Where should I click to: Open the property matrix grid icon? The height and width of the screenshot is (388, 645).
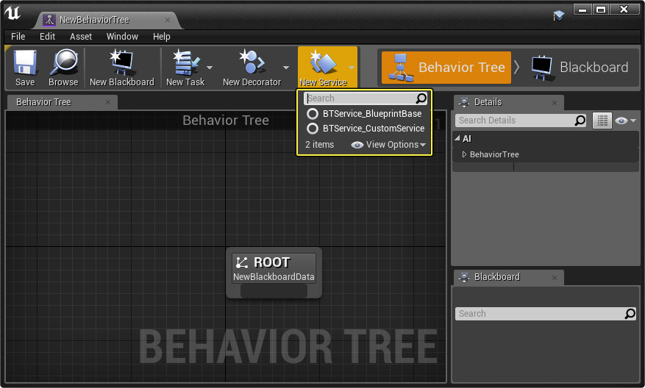tap(602, 121)
